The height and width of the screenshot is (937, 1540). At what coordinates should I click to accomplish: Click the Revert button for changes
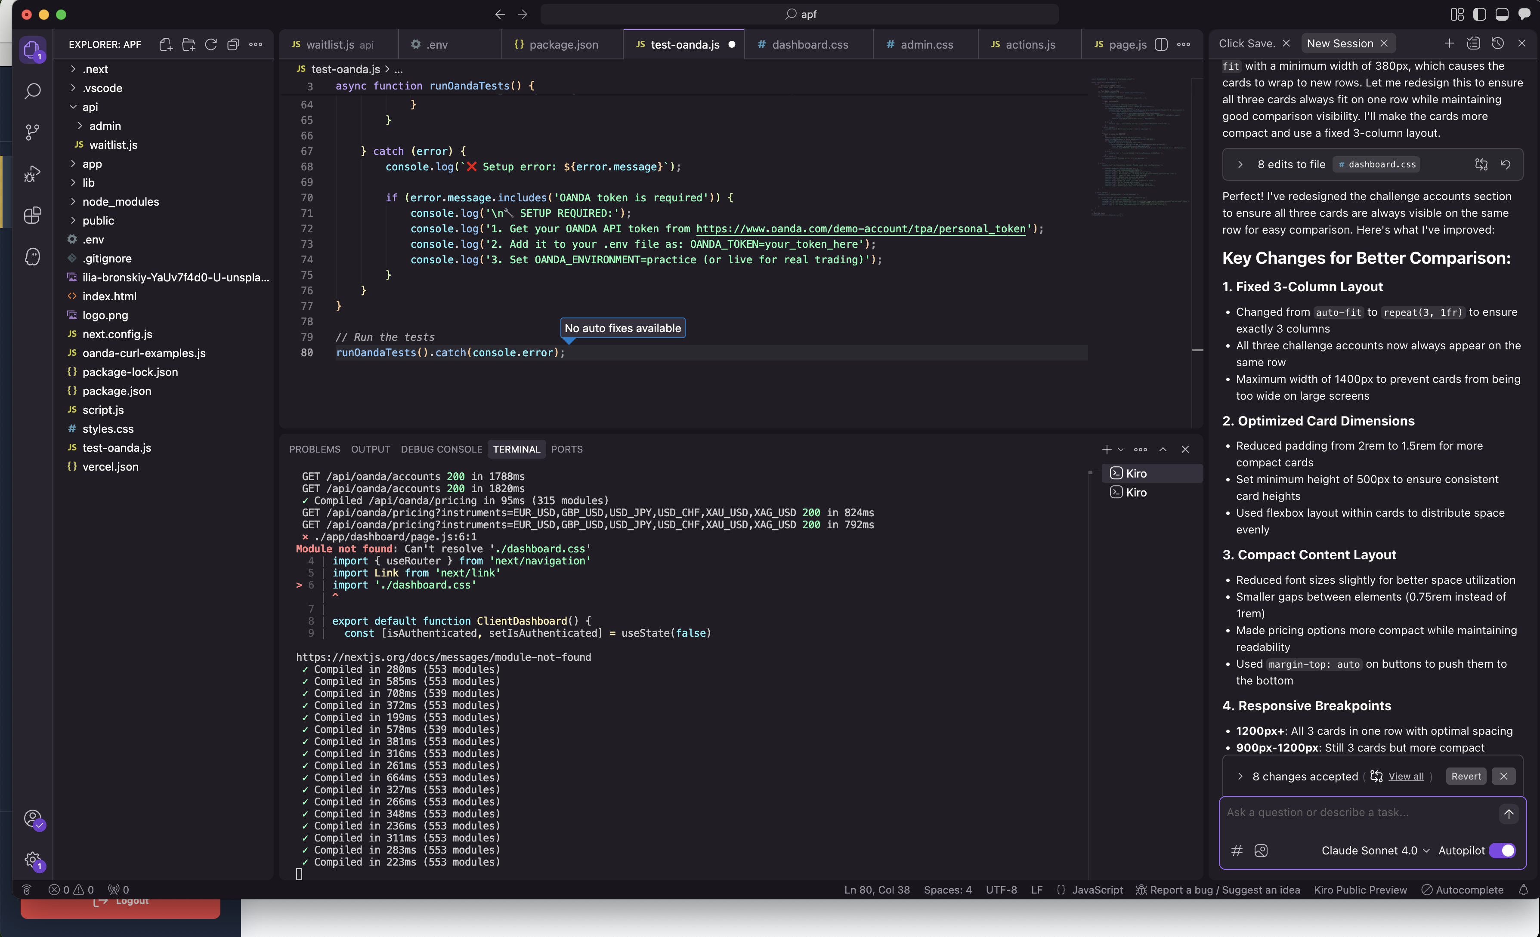[1466, 776]
